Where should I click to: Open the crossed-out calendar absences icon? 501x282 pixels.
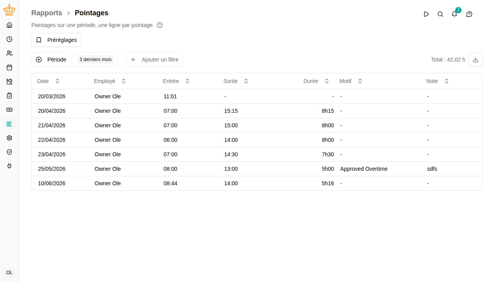click(9, 81)
